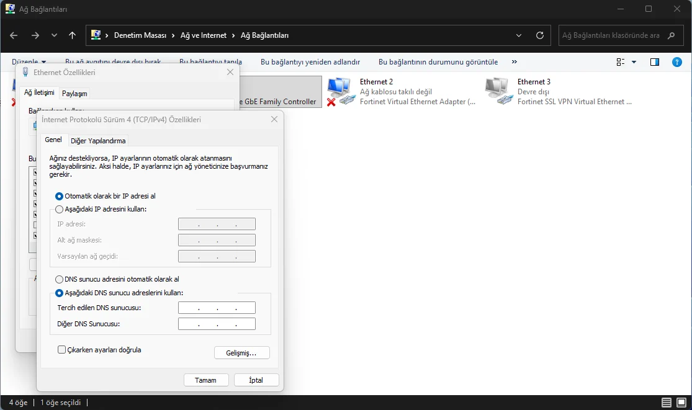Screen dimensions: 692x410
Task: Switch to details view in status bar
Action: [667, 402]
